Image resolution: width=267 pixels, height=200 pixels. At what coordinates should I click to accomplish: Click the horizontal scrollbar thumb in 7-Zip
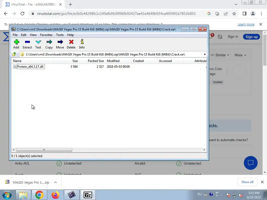coord(44,150)
